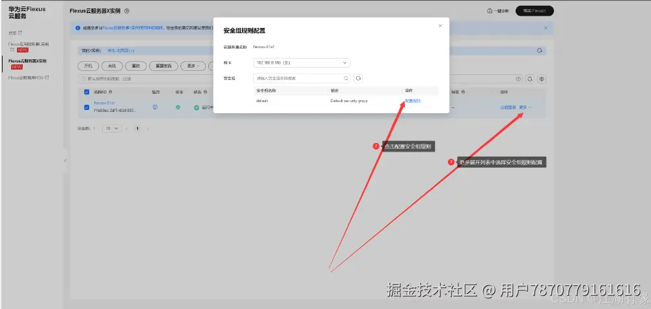Refresh the instance list

[x=530, y=79]
